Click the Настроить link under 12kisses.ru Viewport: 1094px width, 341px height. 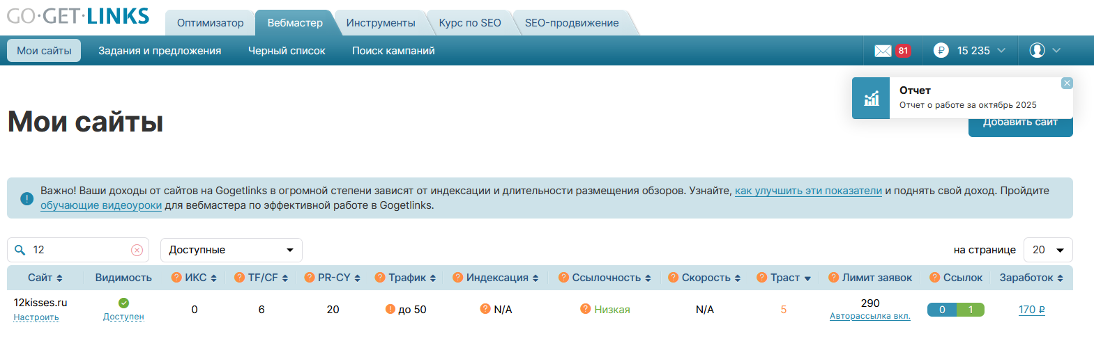[x=36, y=317]
